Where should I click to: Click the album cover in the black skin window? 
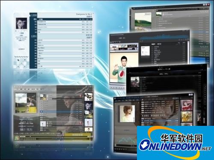[x=135, y=81]
